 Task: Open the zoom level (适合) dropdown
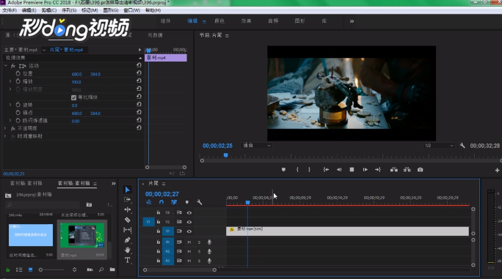[256, 146]
